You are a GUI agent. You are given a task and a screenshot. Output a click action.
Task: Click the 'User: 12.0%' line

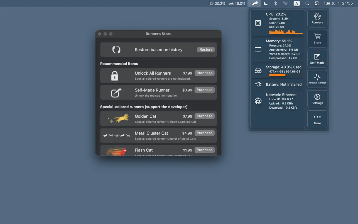pos(277,23)
